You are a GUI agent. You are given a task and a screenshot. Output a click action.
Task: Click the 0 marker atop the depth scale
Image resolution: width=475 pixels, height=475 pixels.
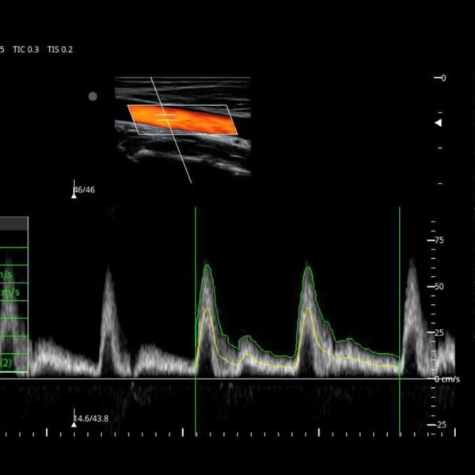pyautogui.click(x=441, y=78)
